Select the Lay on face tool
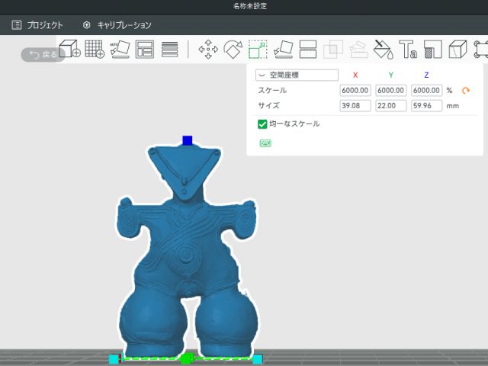The image size is (488, 366). tap(283, 50)
